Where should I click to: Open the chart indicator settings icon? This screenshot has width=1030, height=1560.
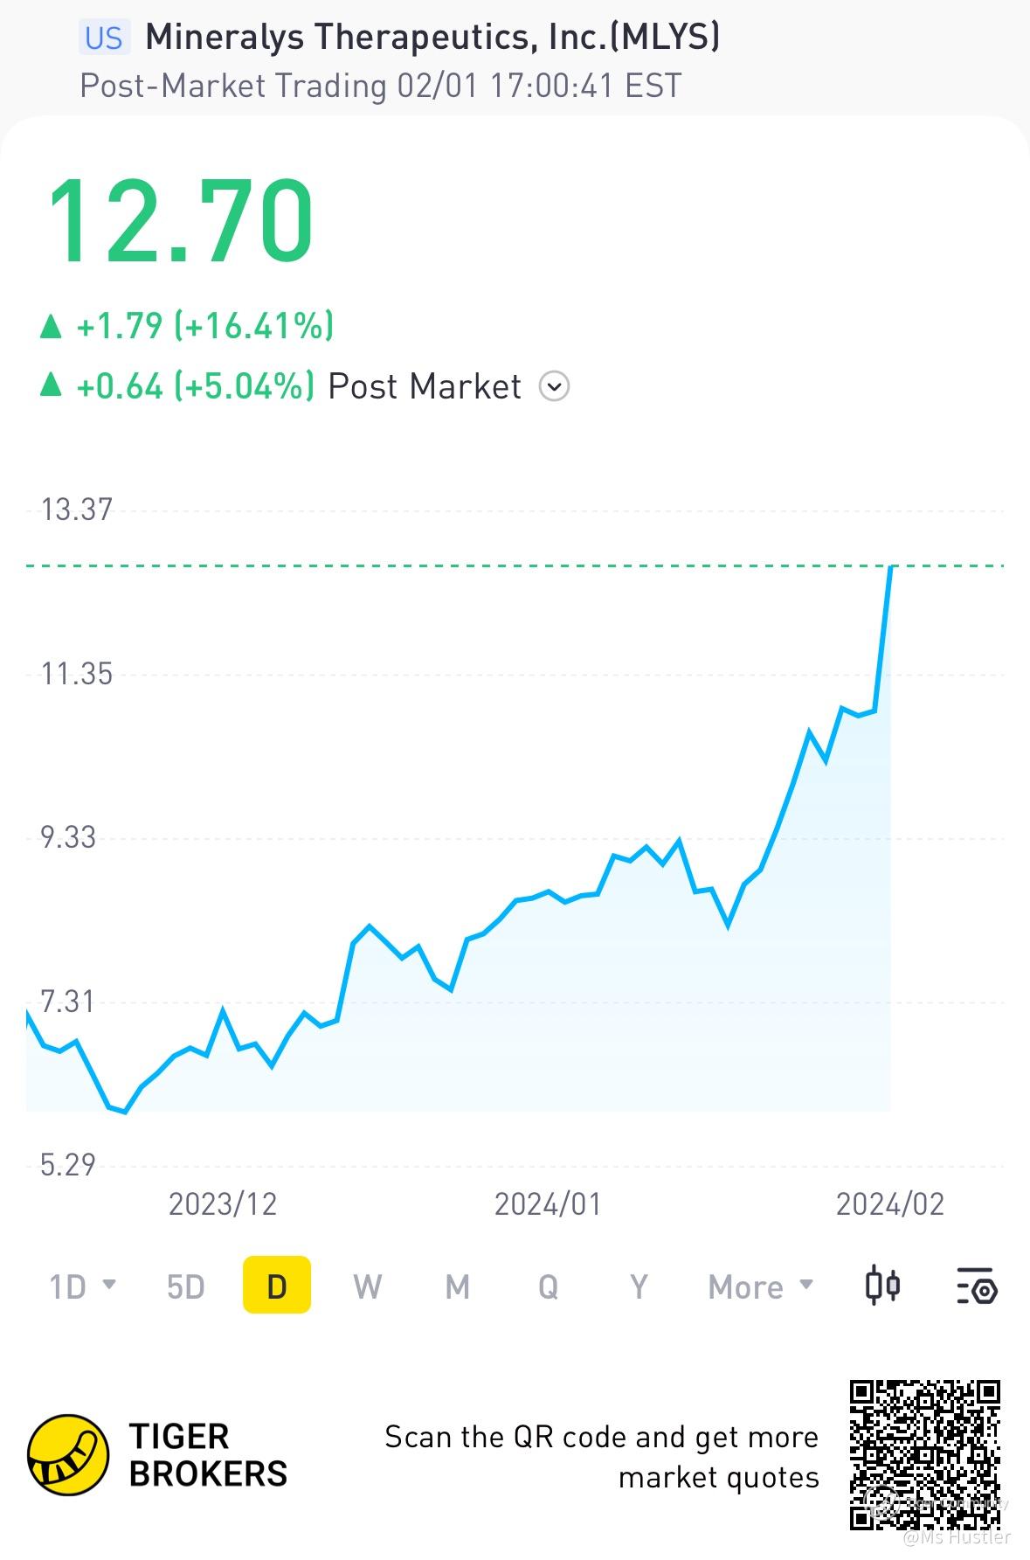coord(977,1286)
